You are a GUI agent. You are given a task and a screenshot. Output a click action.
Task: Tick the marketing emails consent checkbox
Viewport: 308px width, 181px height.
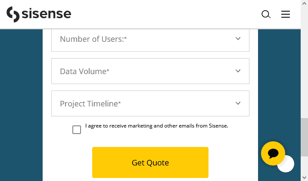pyautogui.click(x=77, y=130)
